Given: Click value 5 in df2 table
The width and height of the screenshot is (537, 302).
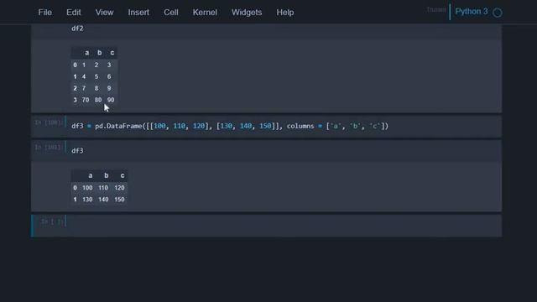Looking at the screenshot, I should point(96,76).
